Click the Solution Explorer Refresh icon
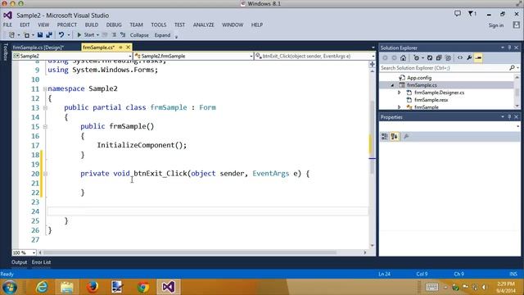This screenshot has width=524, height=295. coord(430,58)
